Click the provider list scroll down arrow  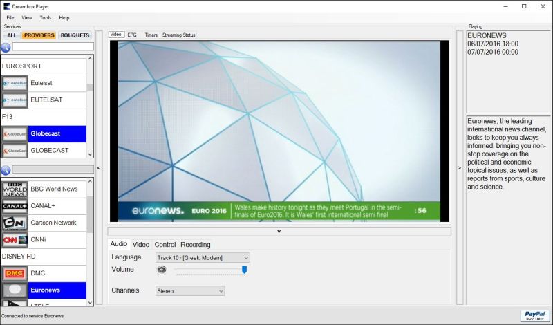click(x=90, y=155)
